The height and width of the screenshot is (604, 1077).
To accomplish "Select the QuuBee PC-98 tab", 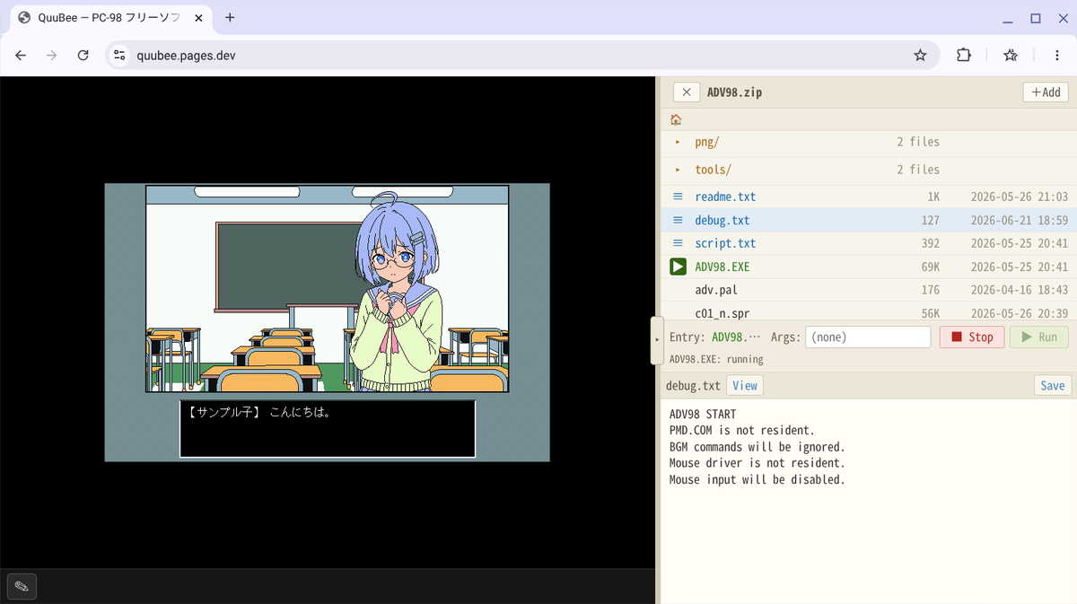I will 111,18.
